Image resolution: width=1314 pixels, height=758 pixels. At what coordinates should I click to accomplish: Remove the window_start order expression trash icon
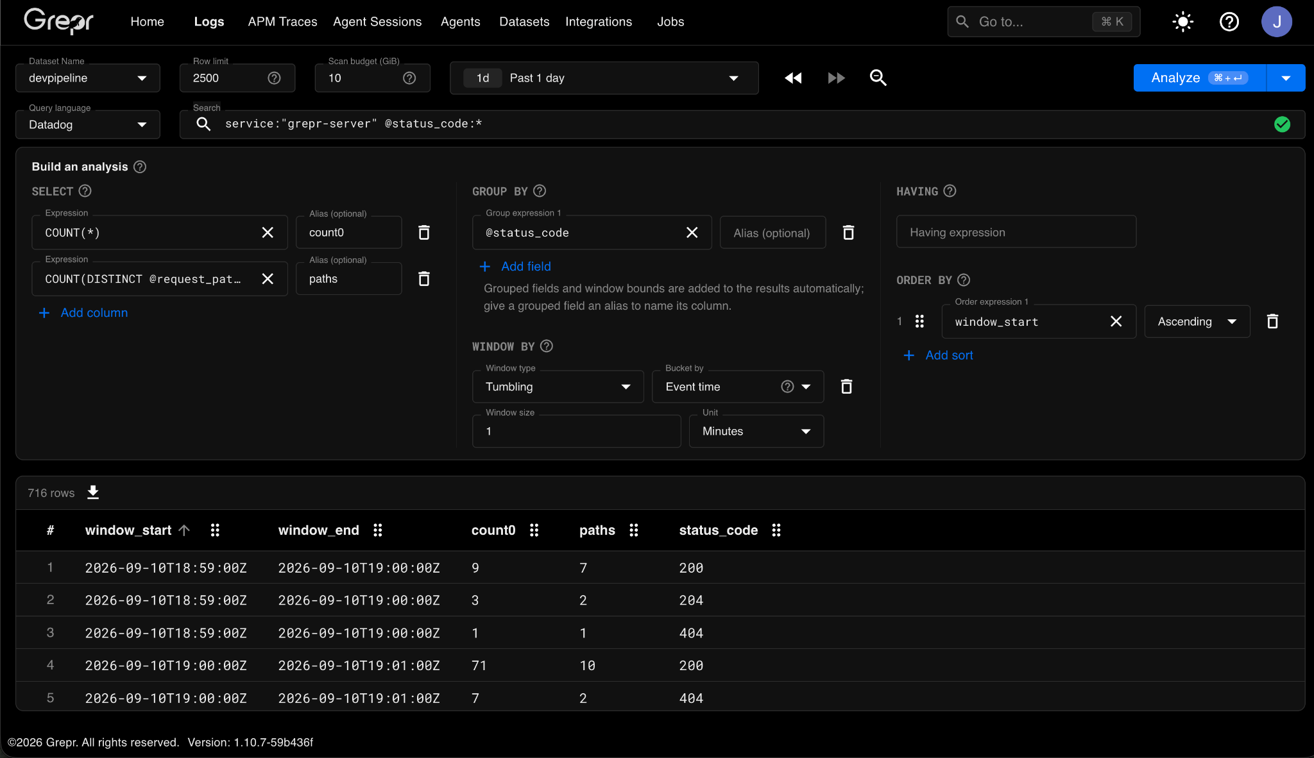(1272, 321)
